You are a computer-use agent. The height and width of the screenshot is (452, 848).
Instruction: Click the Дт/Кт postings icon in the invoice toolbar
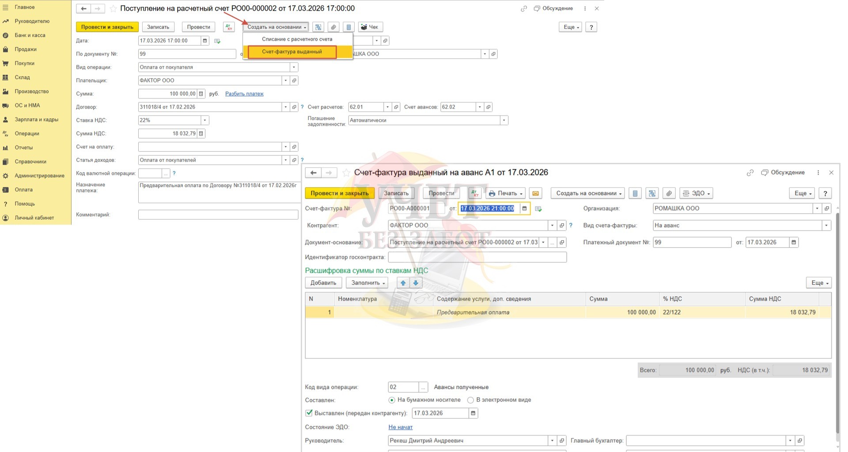coord(475,193)
